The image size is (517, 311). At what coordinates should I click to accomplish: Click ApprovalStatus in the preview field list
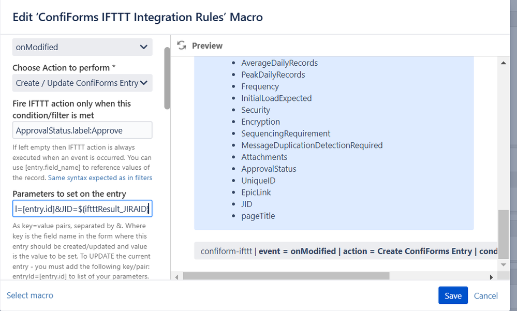[269, 169]
